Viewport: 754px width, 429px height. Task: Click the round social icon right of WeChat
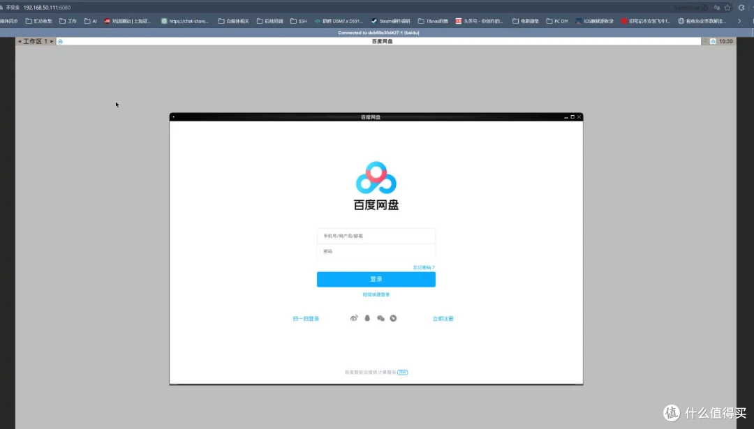pos(393,318)
